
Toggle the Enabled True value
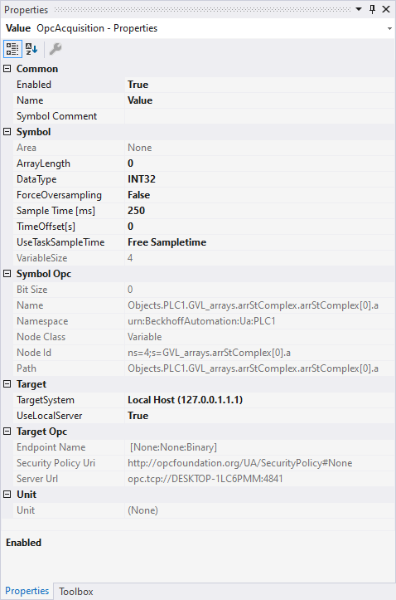[259, 85]
